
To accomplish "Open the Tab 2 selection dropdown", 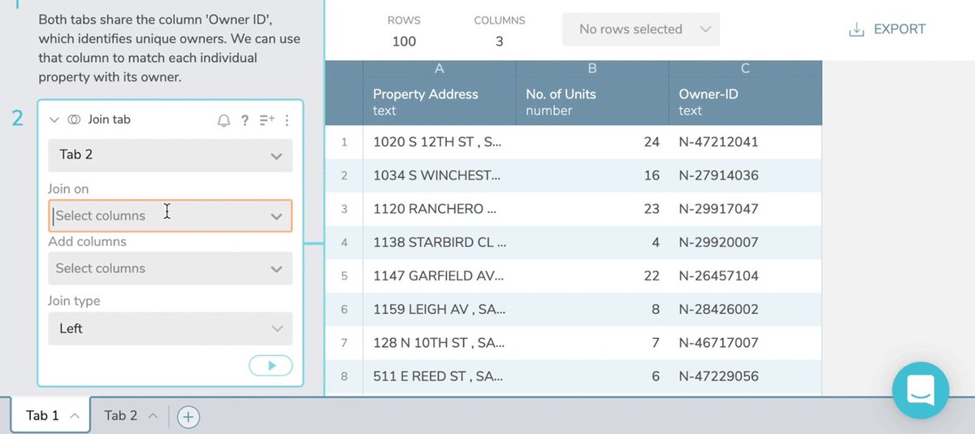I will click(171, 154).
